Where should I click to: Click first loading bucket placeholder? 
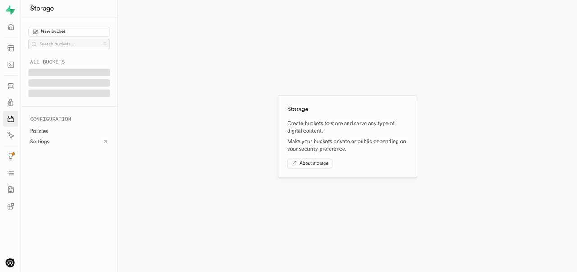point(69,72)
